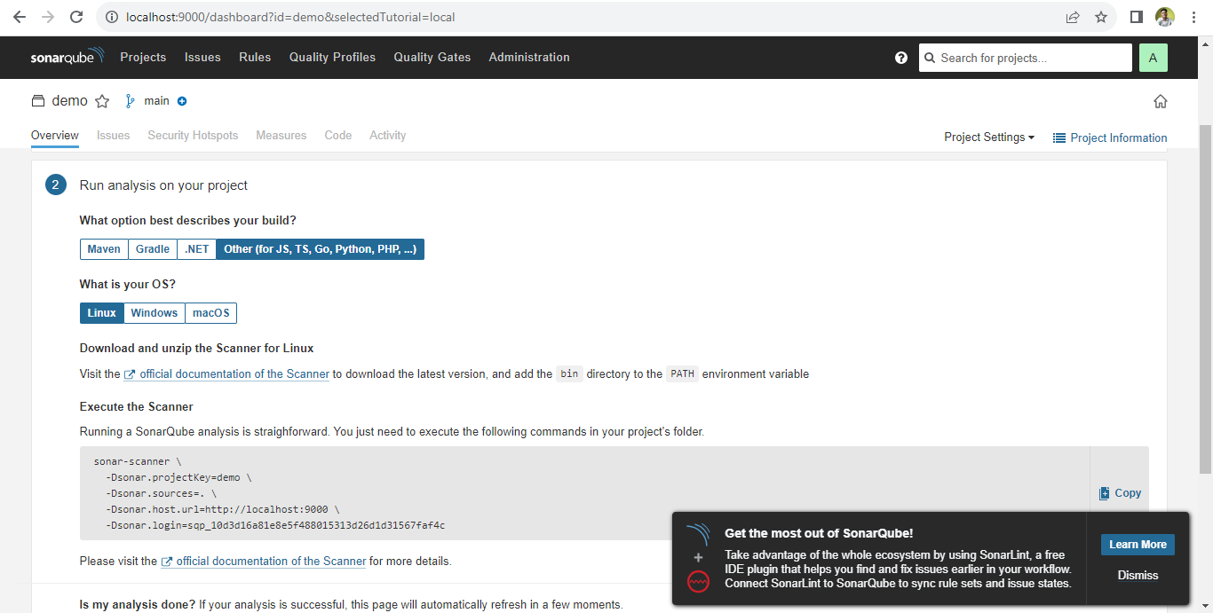Image resolution: width=1213 pixels, height=613 pixels.
Task: Select Gradle build option
Action: [153, 249]
